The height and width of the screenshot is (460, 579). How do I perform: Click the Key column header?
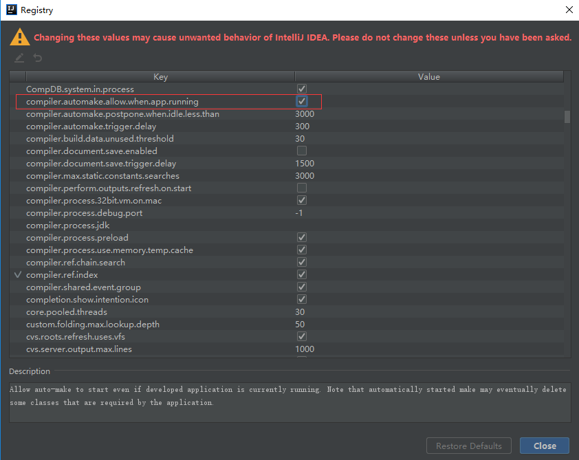coord(160,76)
